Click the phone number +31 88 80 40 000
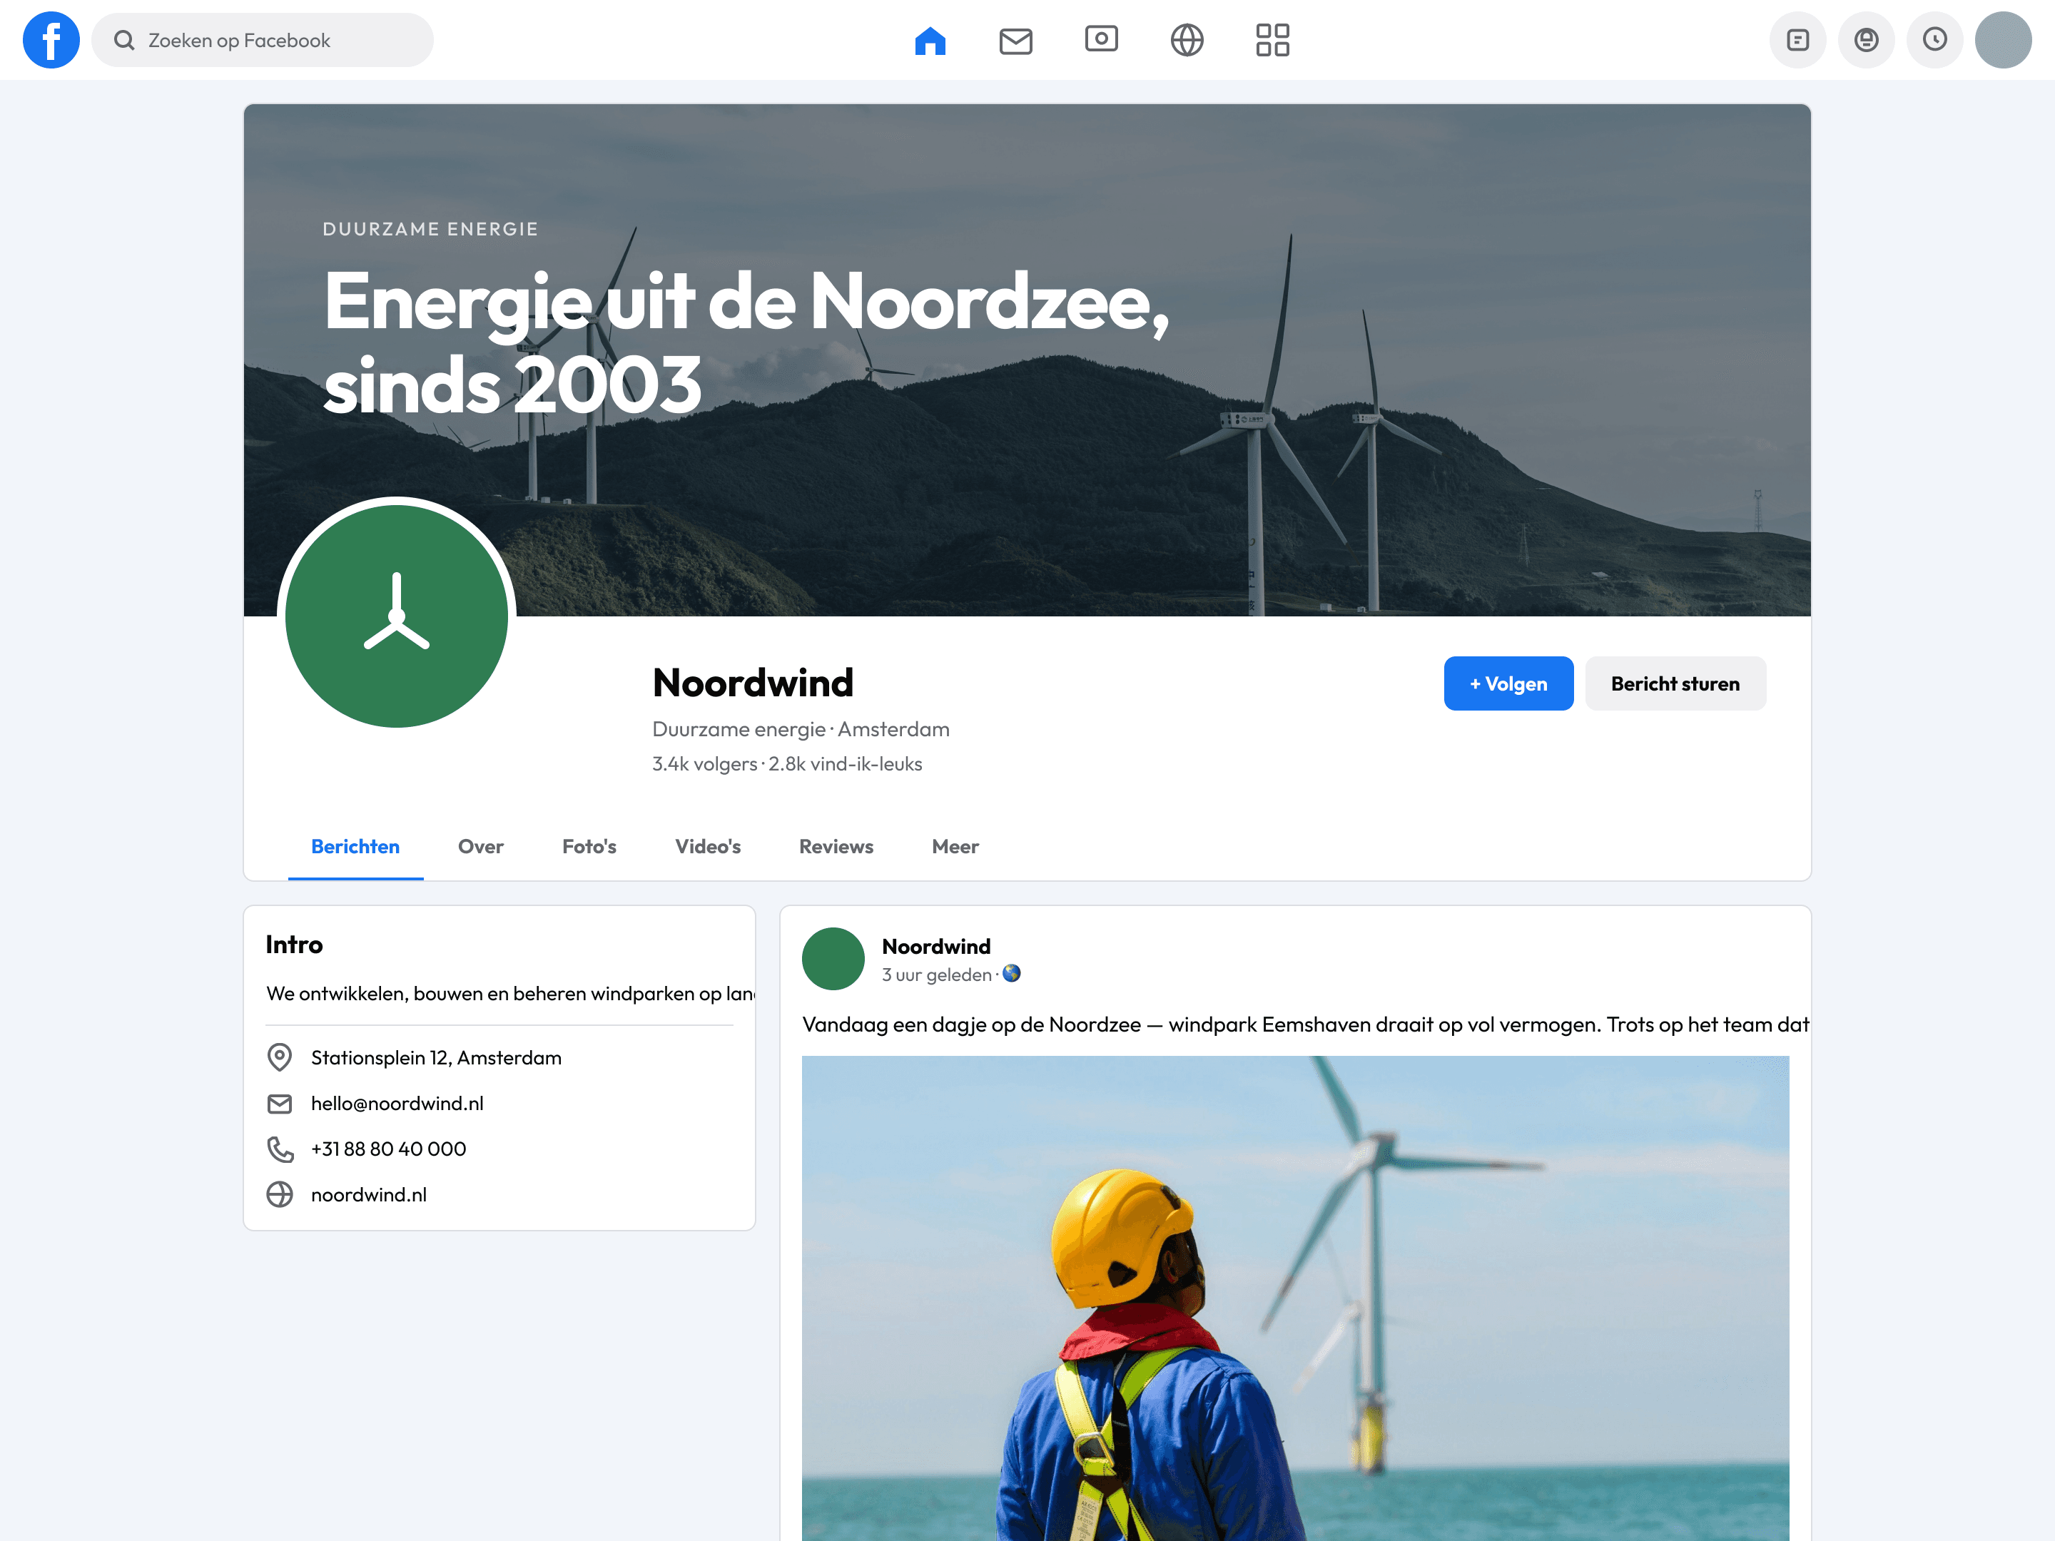Screen dimensions: 2055x1541 click(388, 1148)
